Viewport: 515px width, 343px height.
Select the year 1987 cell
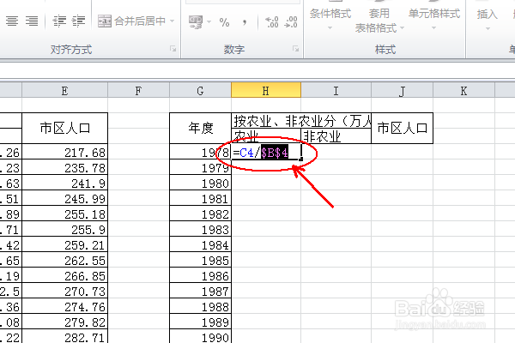[x=200, y=292]
